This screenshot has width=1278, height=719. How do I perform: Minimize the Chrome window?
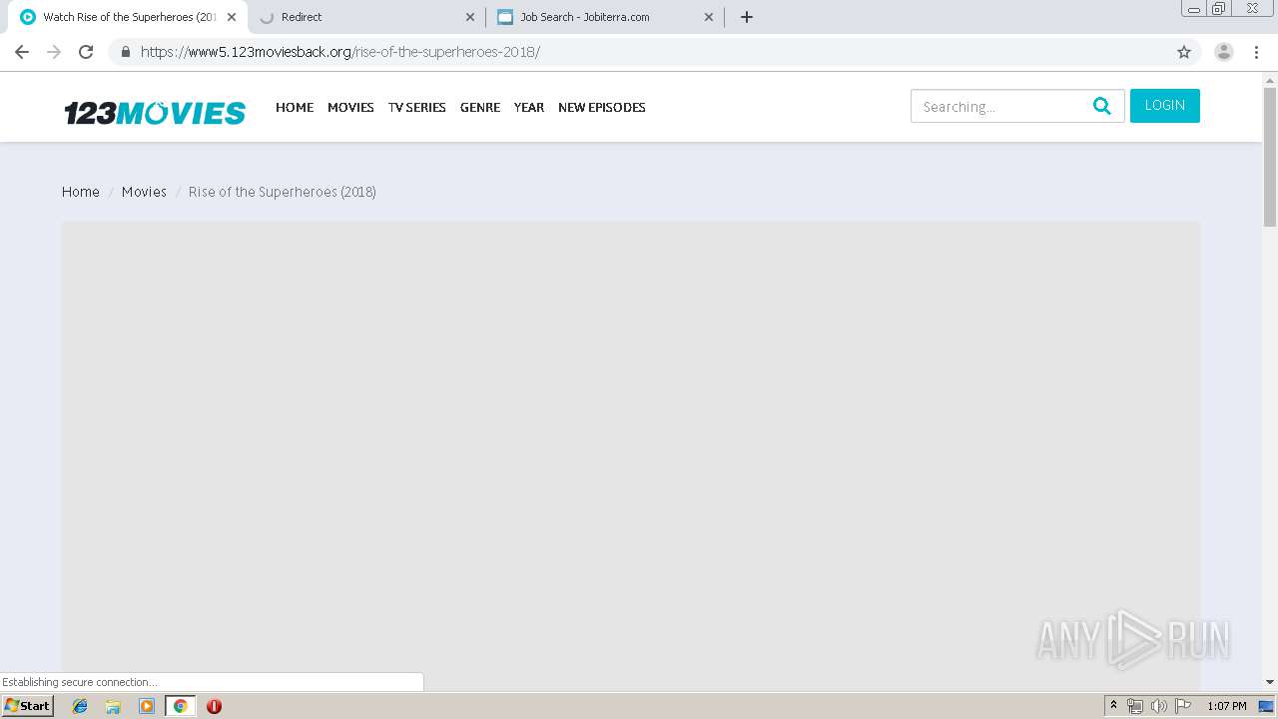click(x=1194, y=8)
